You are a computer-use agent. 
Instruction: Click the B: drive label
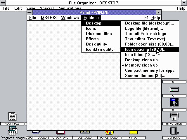coord(174,110)
